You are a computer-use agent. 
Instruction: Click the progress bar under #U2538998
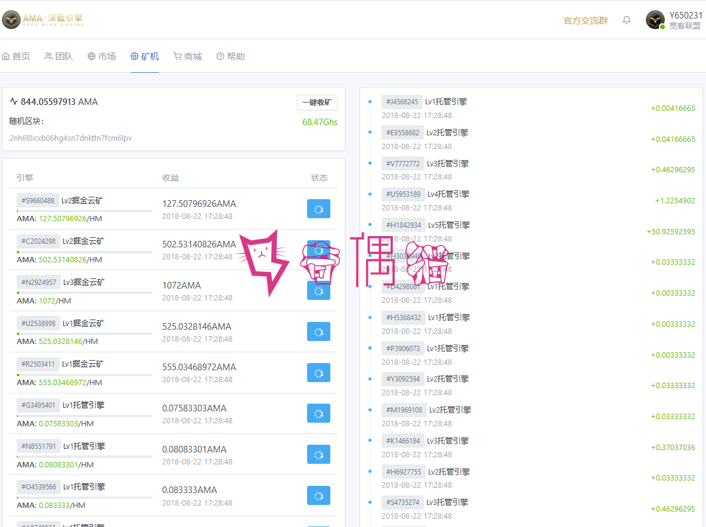[x=85, y=333]
